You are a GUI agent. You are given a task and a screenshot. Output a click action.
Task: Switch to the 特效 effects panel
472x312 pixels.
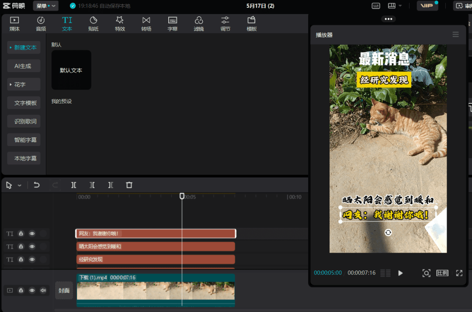point(120,24)
